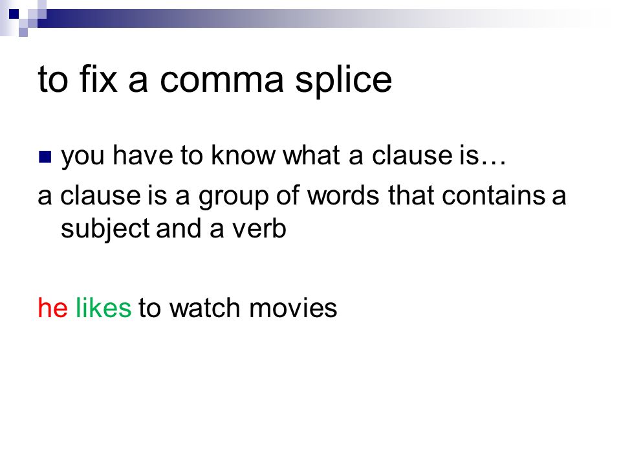The height and width of the screenshot is (466, 621).
Task: Click the word 'know' in bullet line
Action: [243, 155]
